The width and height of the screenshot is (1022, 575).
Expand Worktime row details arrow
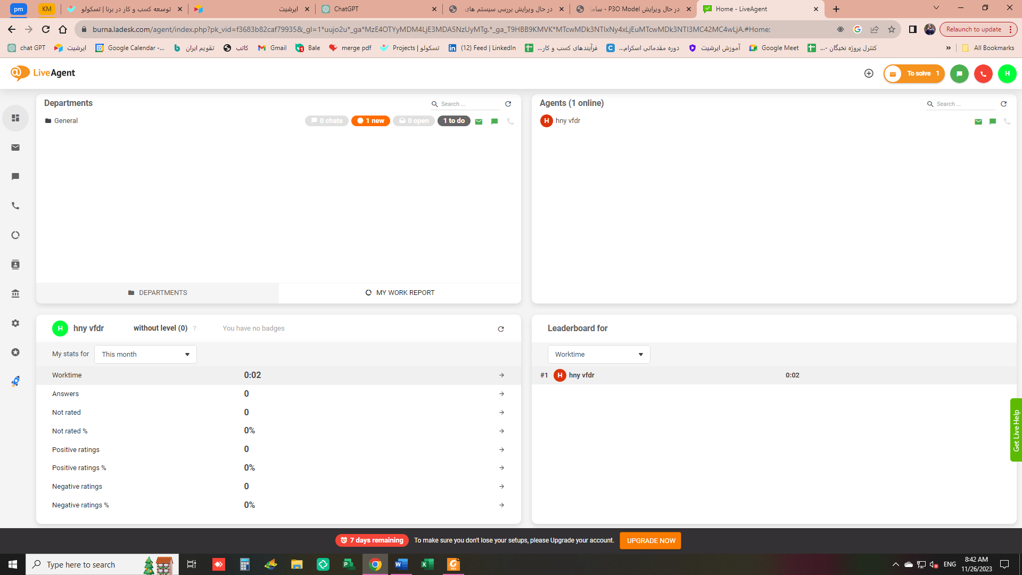point(501,375)
